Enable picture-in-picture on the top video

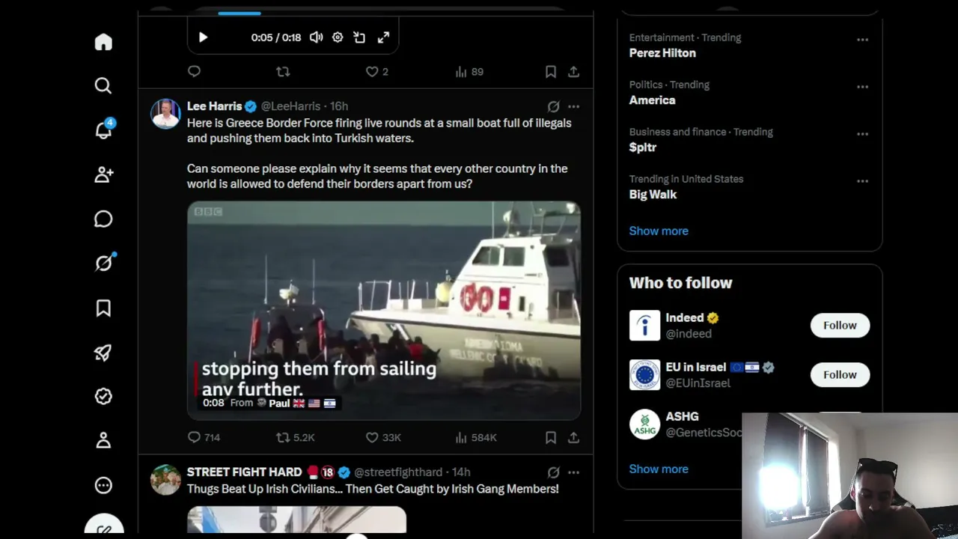pos(359,37)
